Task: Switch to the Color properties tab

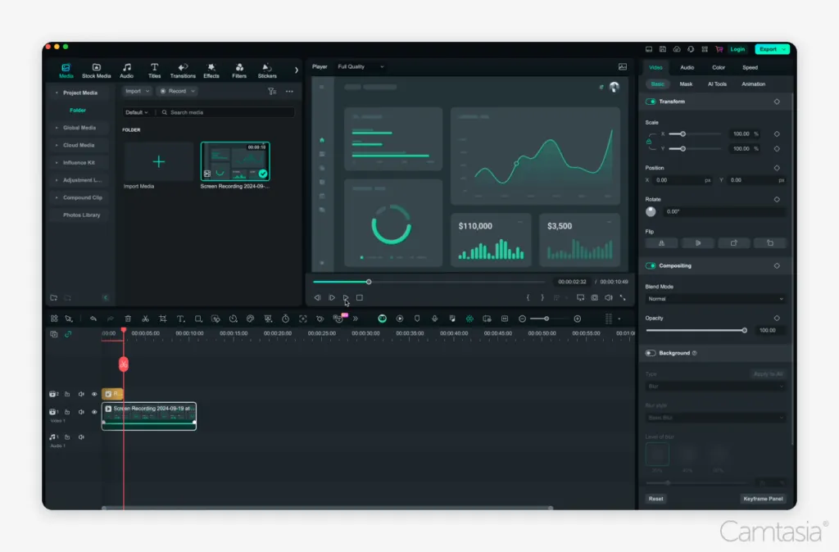Action: click(x=719, y=67)
